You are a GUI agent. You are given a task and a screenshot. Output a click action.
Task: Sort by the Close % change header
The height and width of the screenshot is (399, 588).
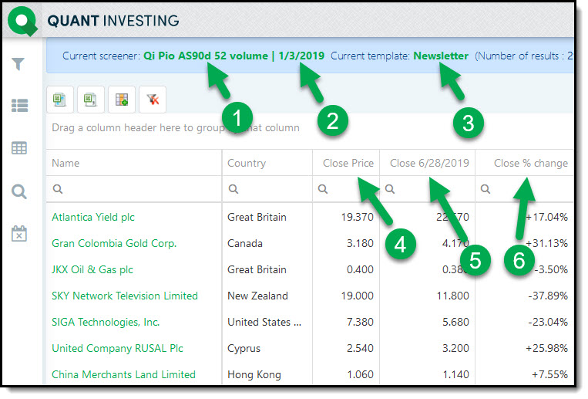click(530, 163)
